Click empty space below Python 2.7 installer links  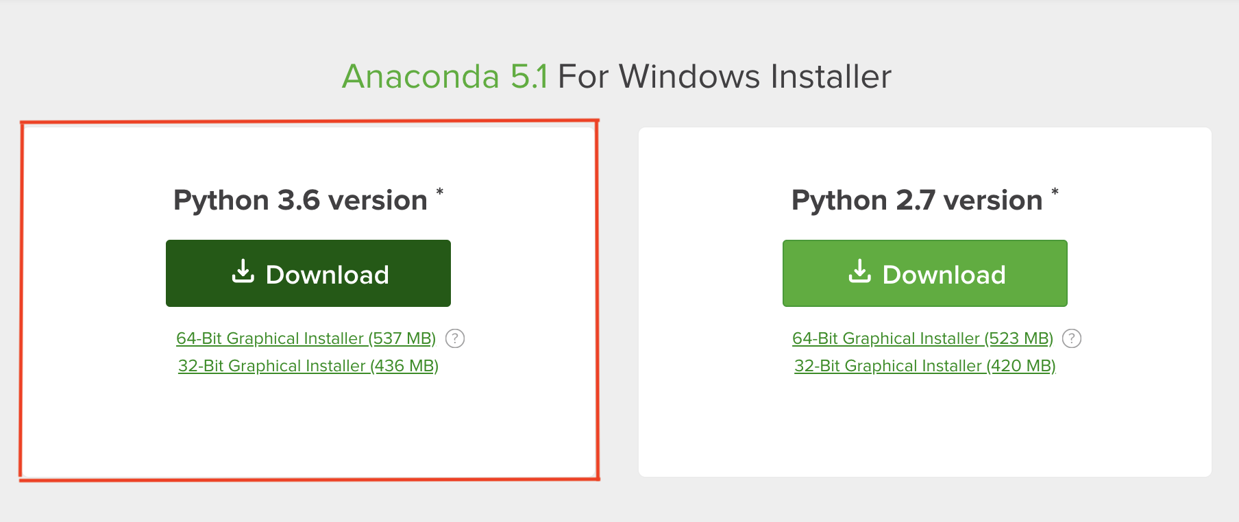tap(924, 425)
